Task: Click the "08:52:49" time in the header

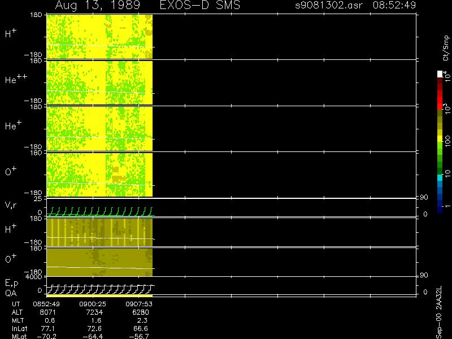Action: tap(394, 5)
